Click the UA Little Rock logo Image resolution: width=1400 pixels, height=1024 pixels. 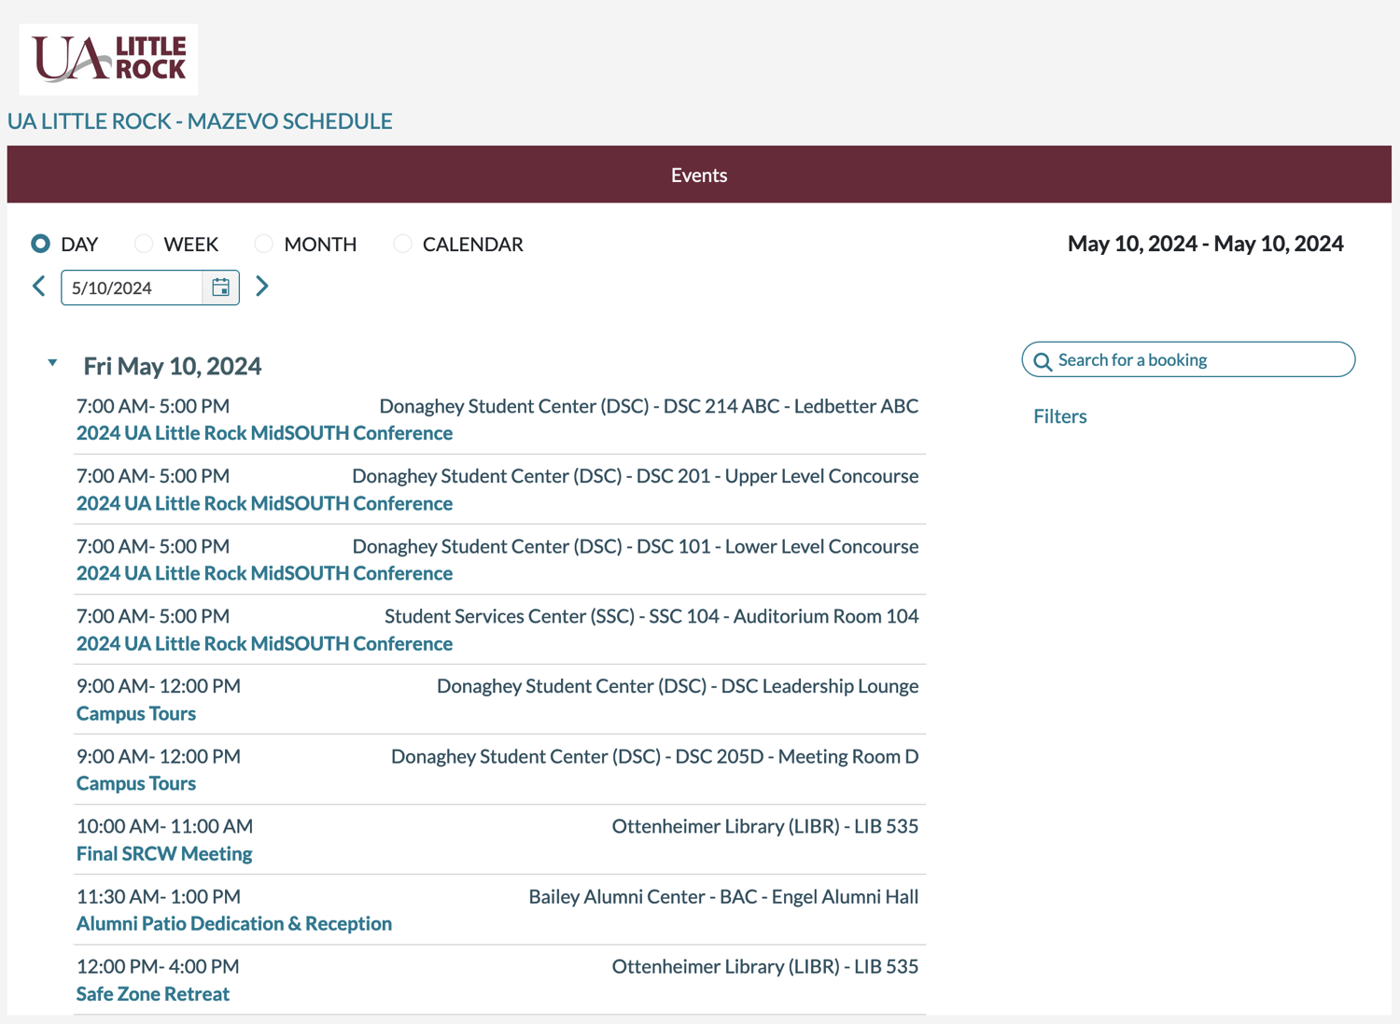[x=107, y=58]
